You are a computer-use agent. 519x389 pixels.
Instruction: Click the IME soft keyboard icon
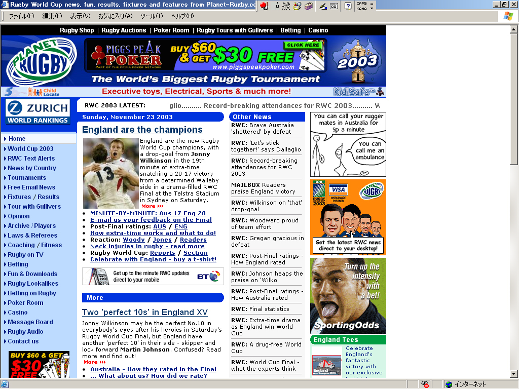(x=334, y=6)
